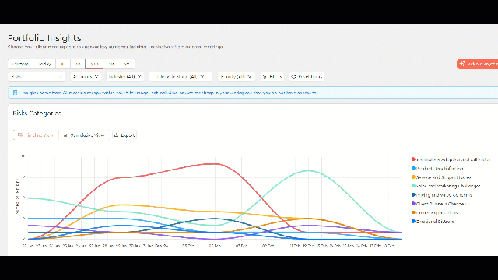Toggle Client Business Changes legend entry
The height and width of the screenshot is (280, 498).
tap(439, 204)
